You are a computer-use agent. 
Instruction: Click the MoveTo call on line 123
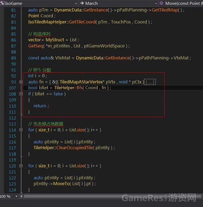pyautogui.click(x=61, y=184)
